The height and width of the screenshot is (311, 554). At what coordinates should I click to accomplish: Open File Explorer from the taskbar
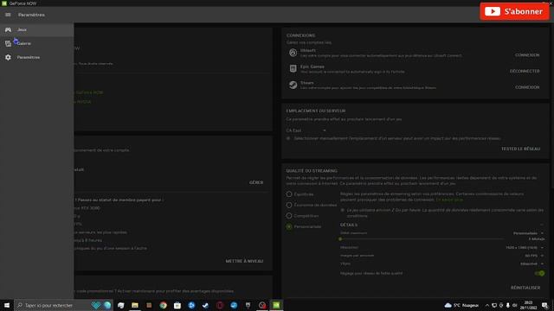pyautogui.click(x=135, y=305)
